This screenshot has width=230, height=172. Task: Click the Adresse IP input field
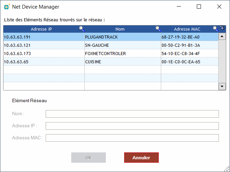click(x=132, y=126)
